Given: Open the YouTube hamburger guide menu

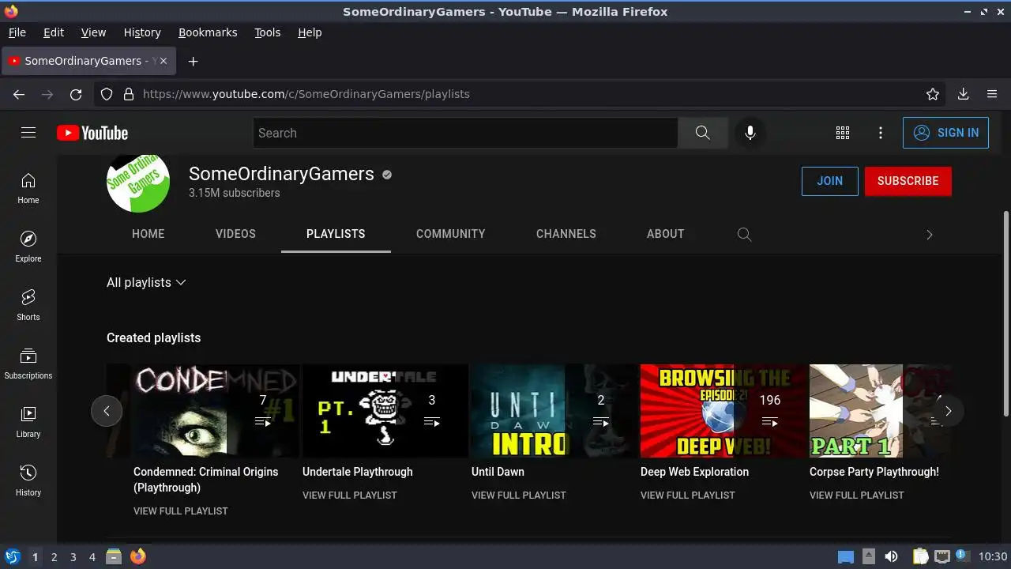Looking at the screenshot, I should pyautogui.click(x=28, y=133).
